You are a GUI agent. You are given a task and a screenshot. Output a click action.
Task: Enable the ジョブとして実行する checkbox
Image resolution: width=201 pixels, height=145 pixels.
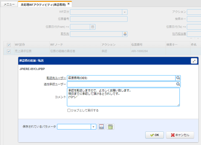pyautogui.click(x=69, y=110)
